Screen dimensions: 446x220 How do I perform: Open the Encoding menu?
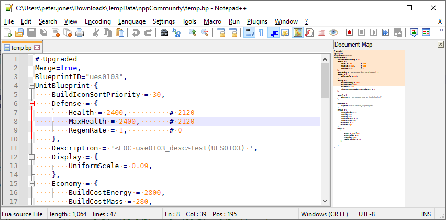(x=97, y=21)
